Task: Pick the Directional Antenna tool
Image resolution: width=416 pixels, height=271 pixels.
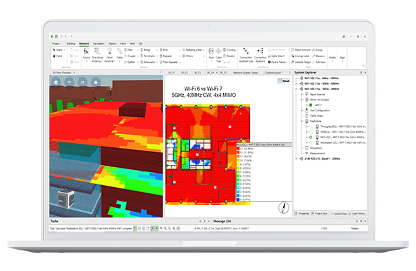Action: click(97, 55)
